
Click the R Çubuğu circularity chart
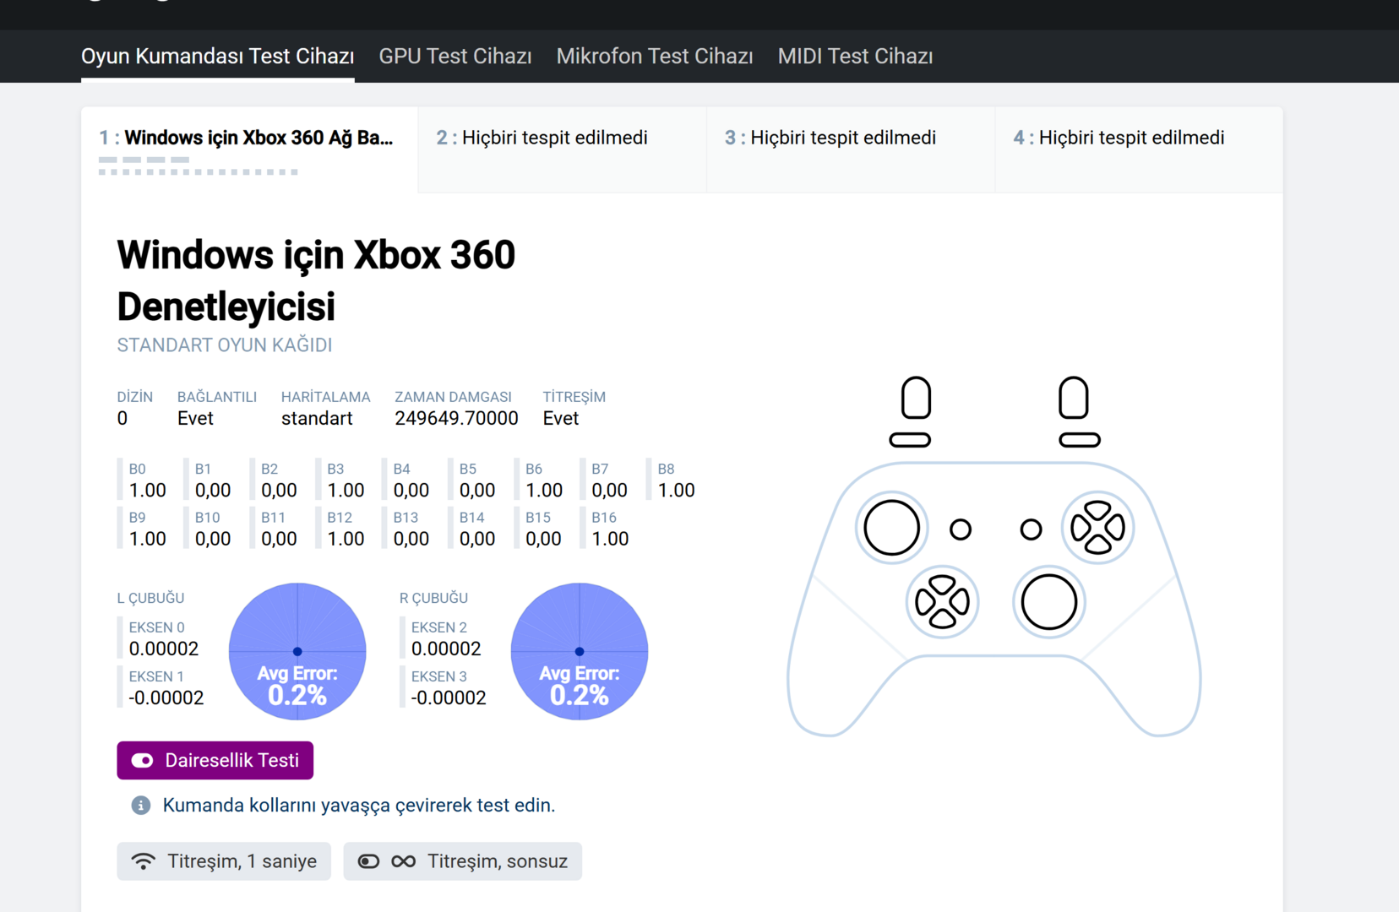click(x=580, y=651)
